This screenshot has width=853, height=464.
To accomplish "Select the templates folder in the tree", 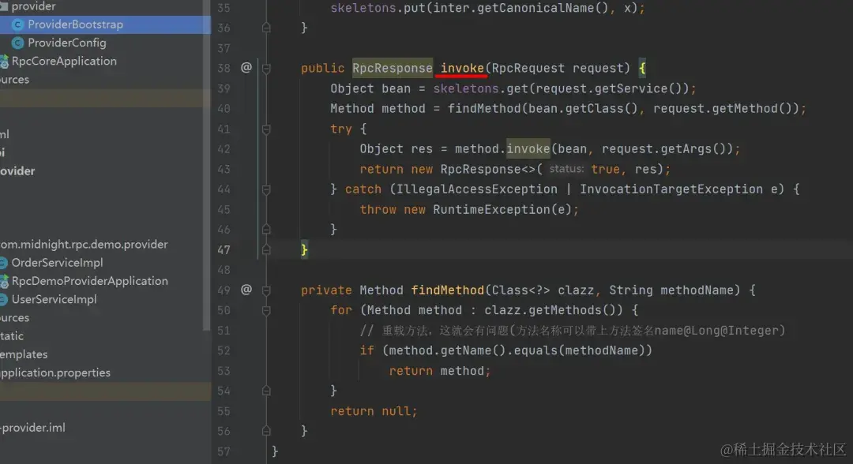I will click(x=24, y=354).
